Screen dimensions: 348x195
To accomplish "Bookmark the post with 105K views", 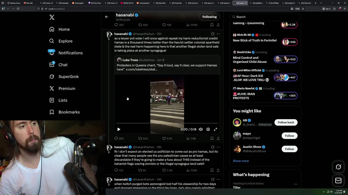I will 212,170.
